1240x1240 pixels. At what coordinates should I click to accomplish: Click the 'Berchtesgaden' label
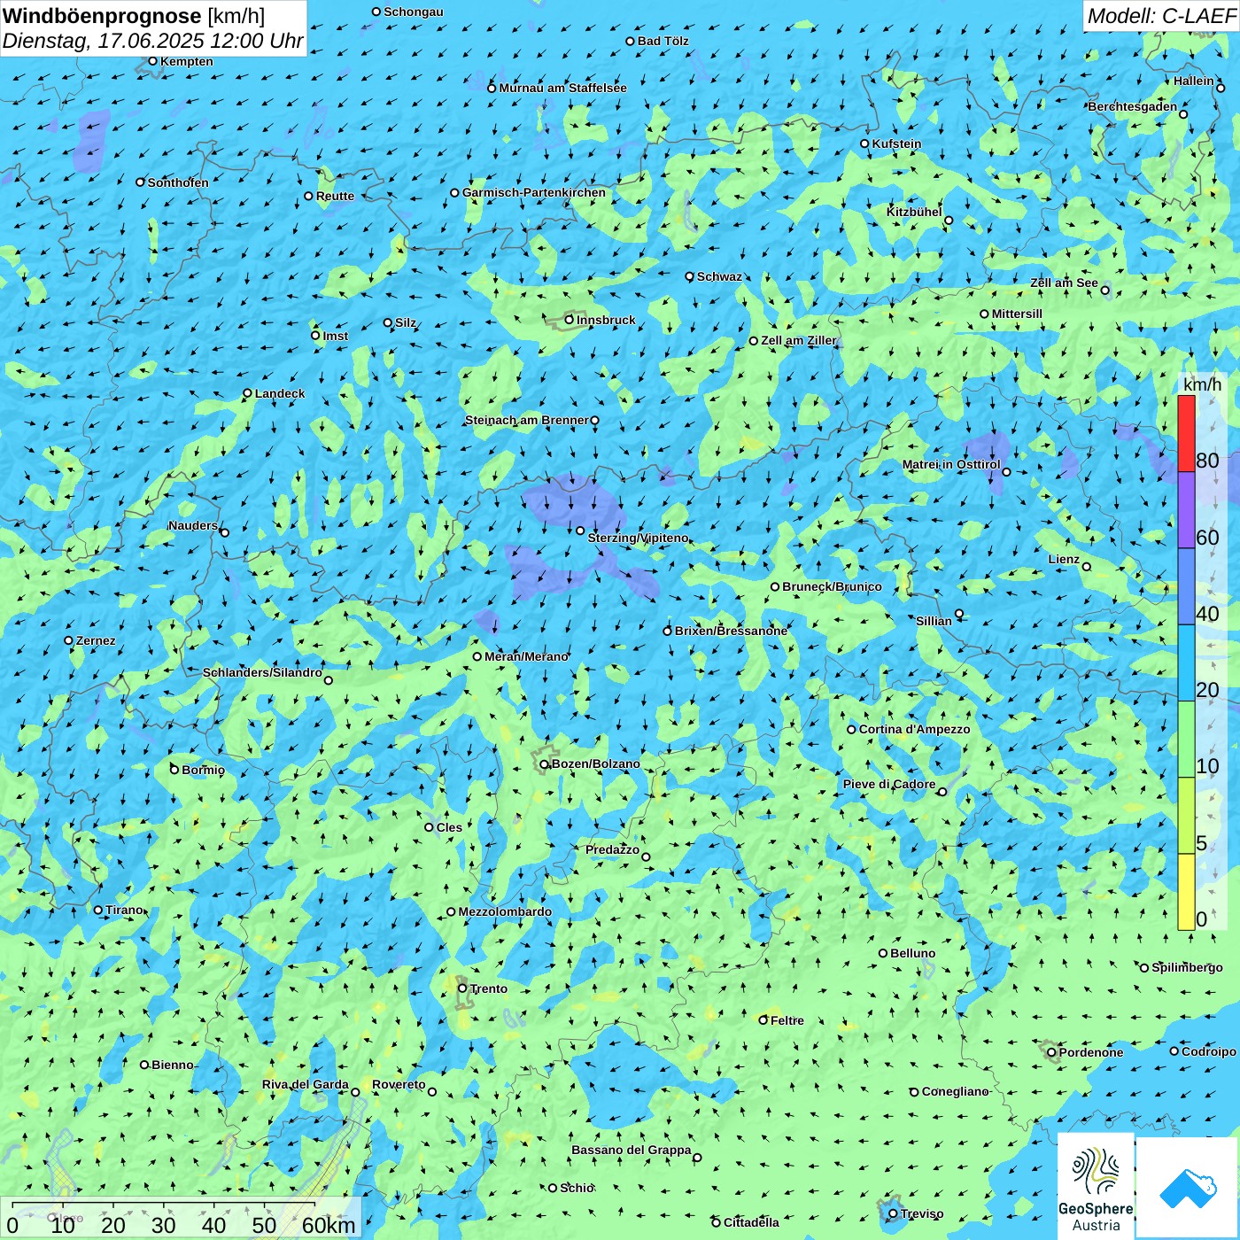pyautogui.click(x=1133, y=106)
